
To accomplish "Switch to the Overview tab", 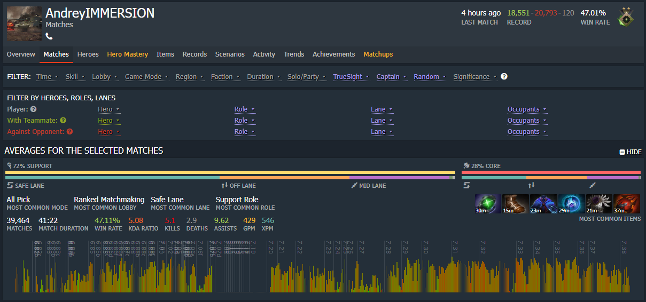I will pyautogui.click(x=21, y=54).
